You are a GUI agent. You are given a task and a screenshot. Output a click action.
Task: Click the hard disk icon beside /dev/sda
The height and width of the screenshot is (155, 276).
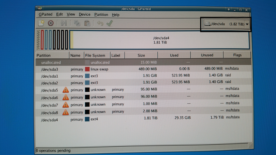click(x=207, y=24)
